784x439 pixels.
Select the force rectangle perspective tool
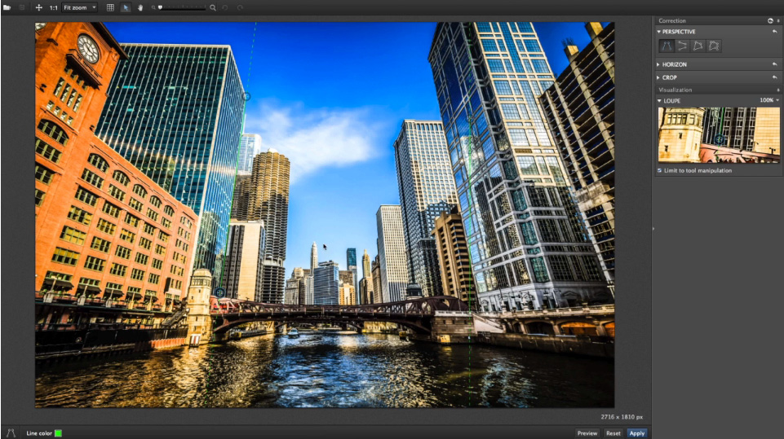click(x=698, y=46)
